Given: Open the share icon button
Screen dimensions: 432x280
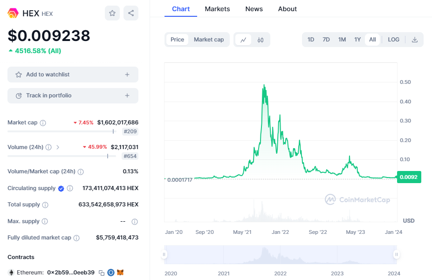Looking at the screenshot, I should [x=131, y=13].
